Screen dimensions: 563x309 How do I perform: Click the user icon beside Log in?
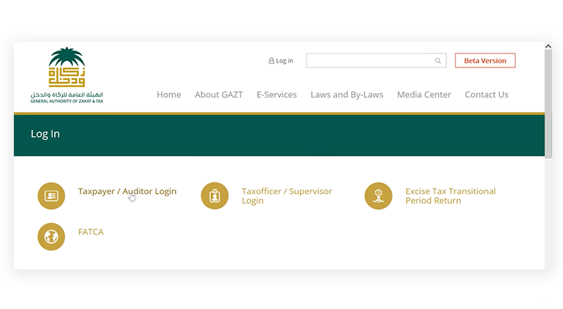click(x=271, y=61)
